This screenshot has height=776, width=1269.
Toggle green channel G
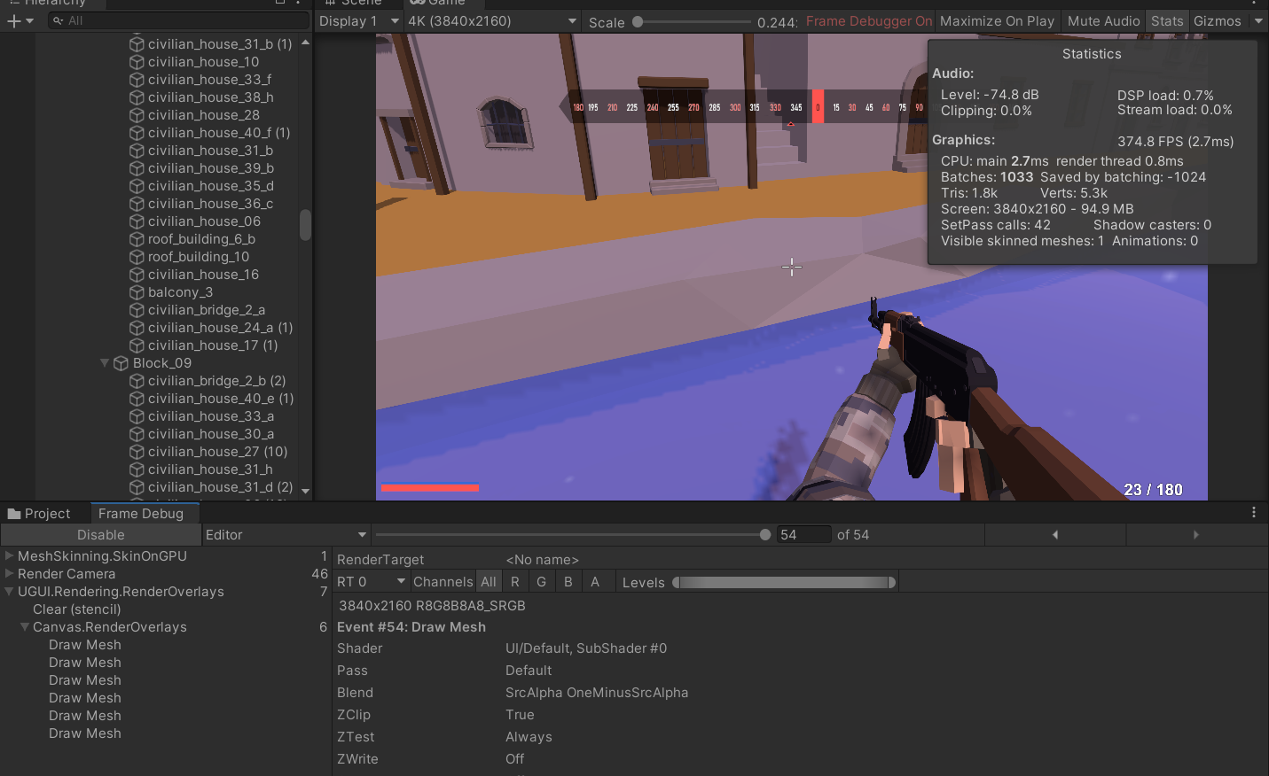click(542, 582)
